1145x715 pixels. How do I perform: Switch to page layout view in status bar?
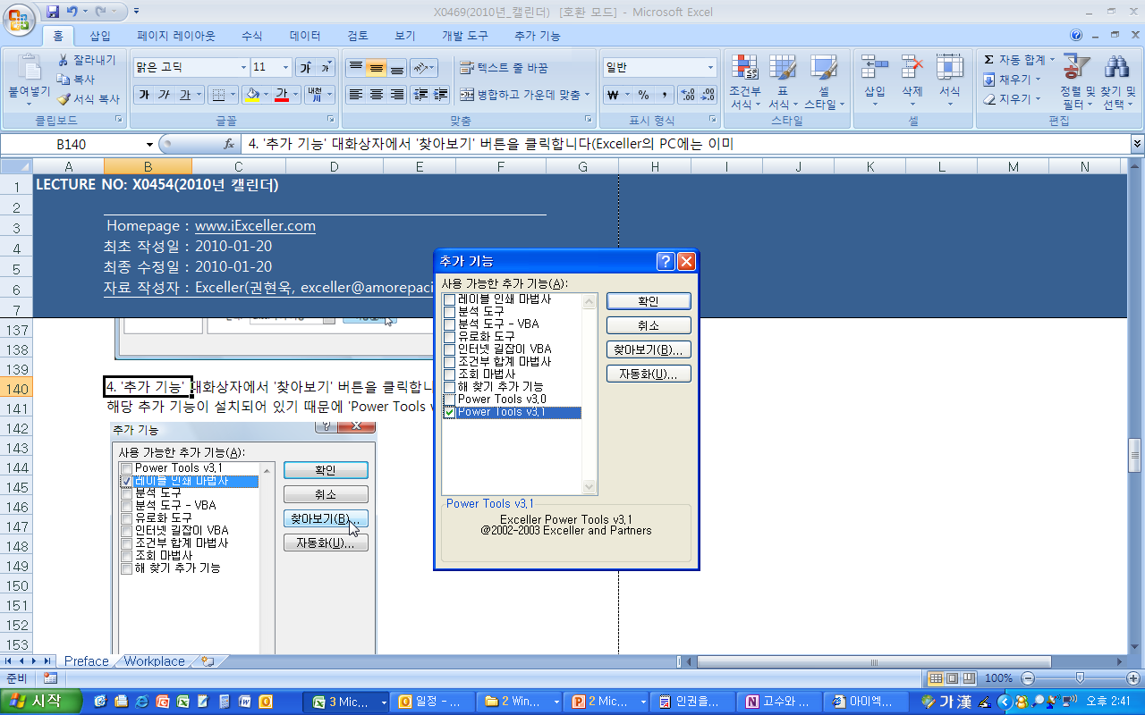click(953, 678)
